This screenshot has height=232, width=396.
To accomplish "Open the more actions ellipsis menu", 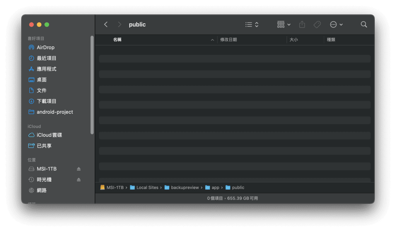I will [x=336, y=24].
